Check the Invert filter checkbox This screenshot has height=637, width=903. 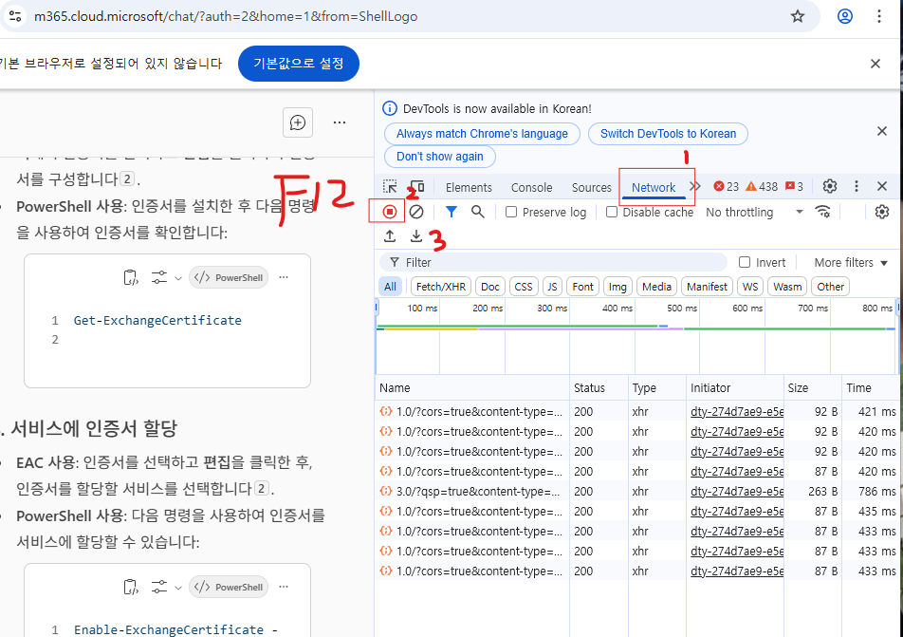tap(745, 262)
